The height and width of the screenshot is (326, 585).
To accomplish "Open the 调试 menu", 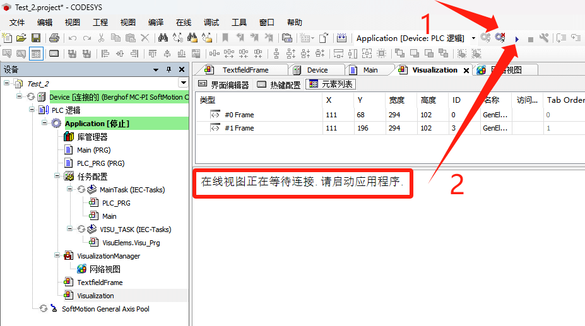I will click(211, 22).
